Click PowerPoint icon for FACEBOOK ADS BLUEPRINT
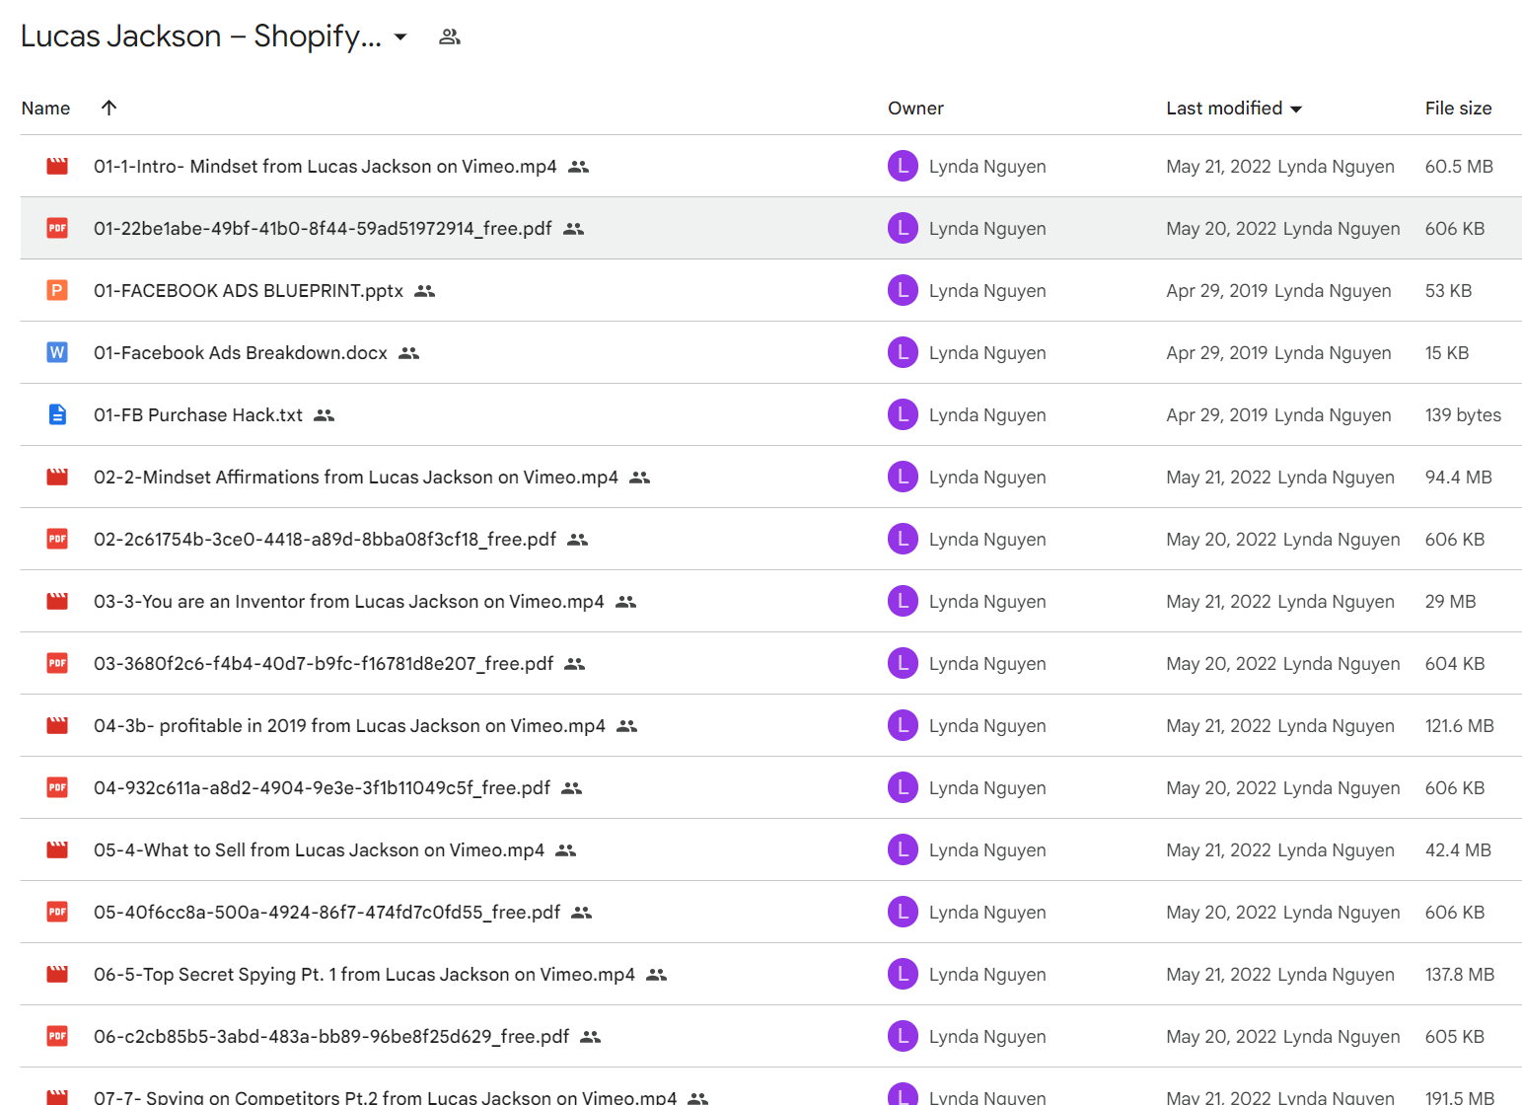1522x1105 pixels. 57,290
